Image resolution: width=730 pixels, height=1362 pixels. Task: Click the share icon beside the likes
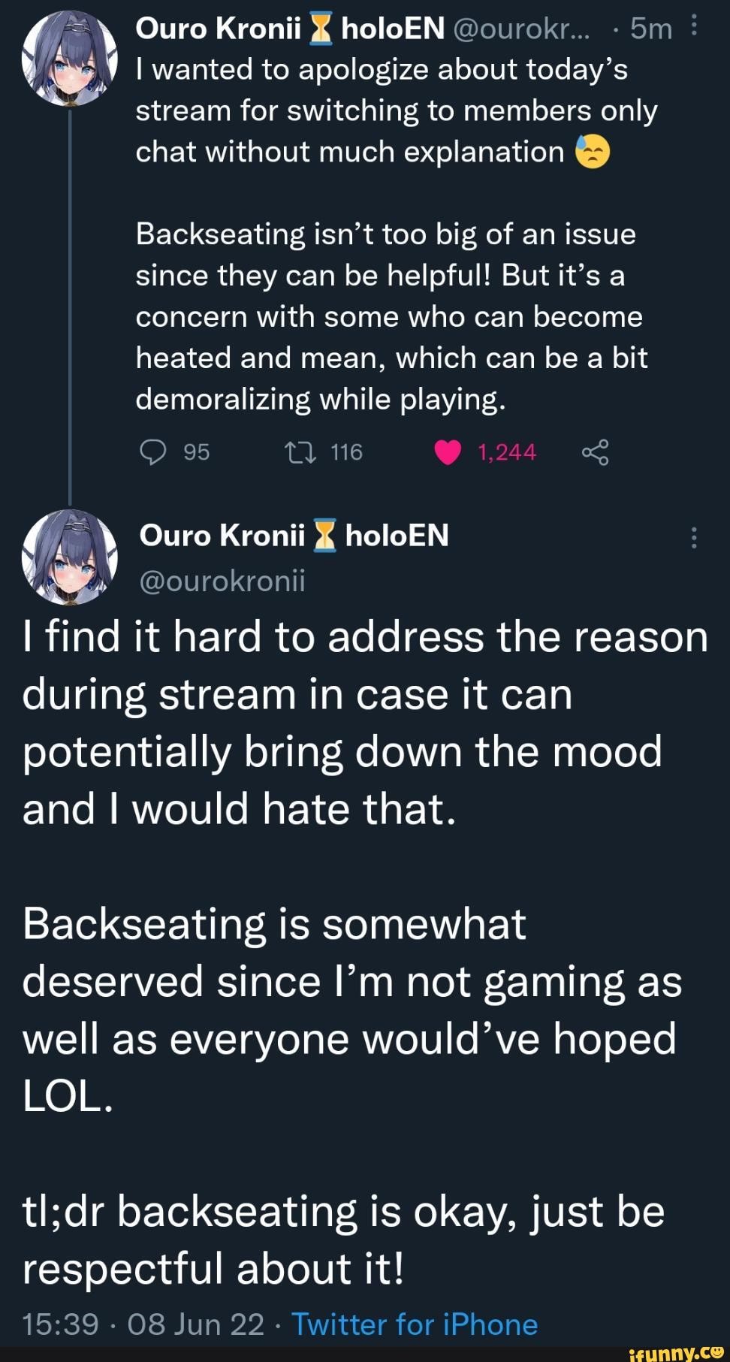595,452
